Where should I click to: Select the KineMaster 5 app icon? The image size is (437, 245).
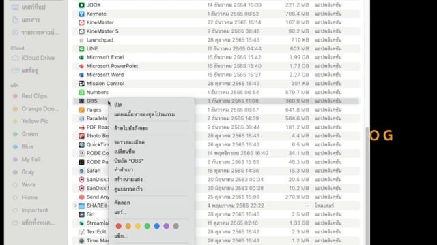(81, 31)
